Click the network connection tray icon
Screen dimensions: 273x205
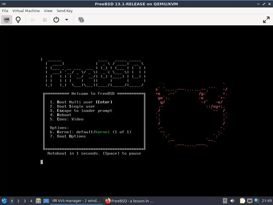250,201
